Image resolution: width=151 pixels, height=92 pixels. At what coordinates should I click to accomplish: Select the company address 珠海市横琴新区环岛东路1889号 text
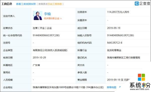(x=68, y=87)
